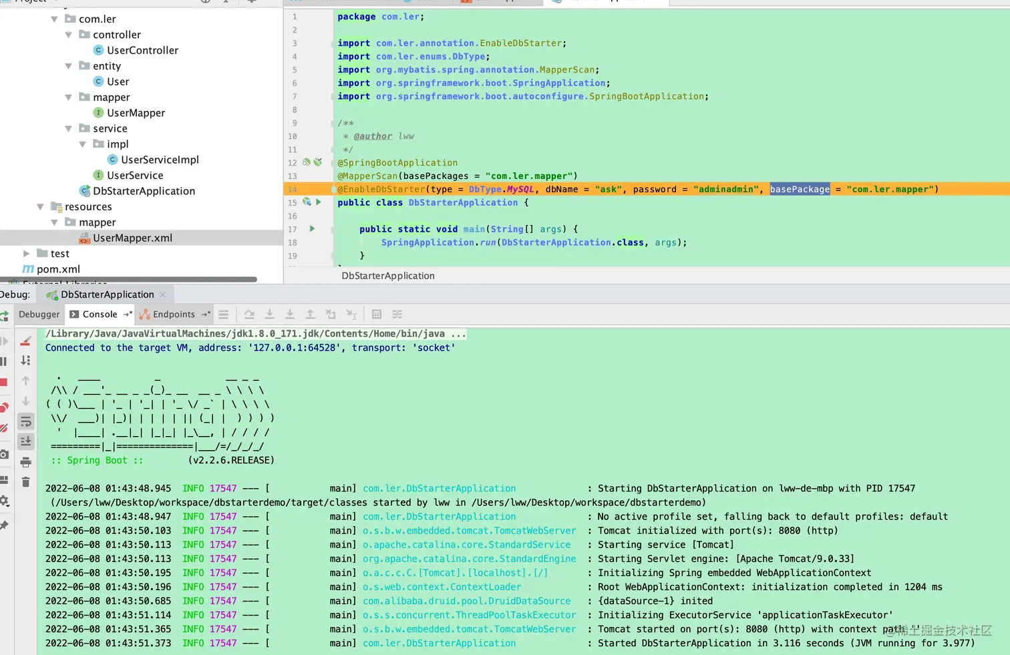Click the Restore Layout icon in debug sidebar

[x=4, y=480]
